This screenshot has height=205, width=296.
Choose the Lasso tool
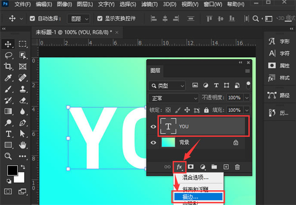8,56
